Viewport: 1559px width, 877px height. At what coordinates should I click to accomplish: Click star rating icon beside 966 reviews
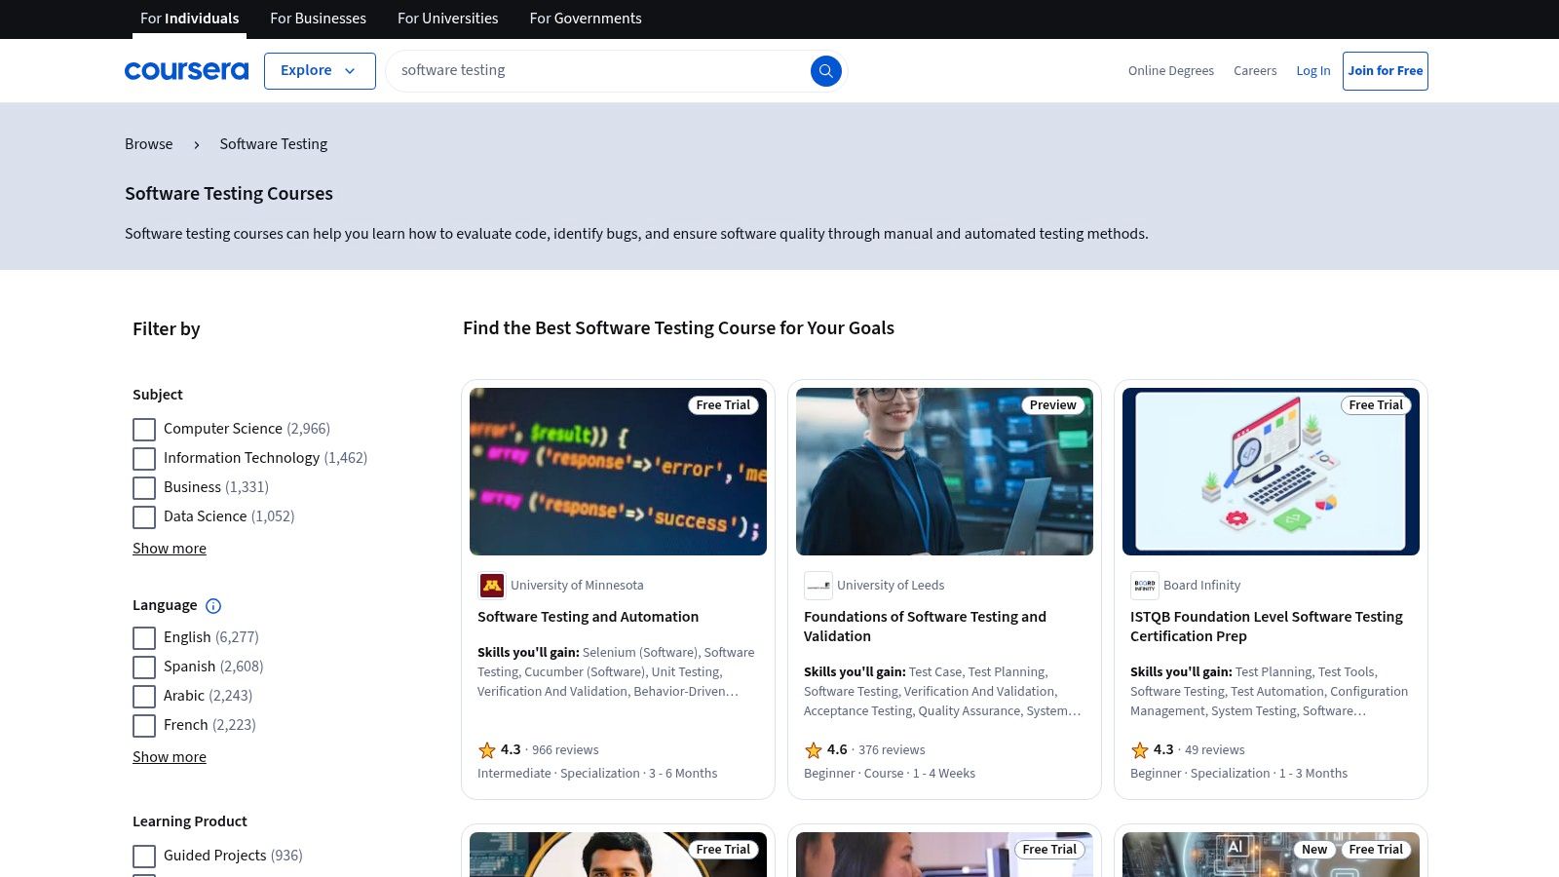coord(487,750)
